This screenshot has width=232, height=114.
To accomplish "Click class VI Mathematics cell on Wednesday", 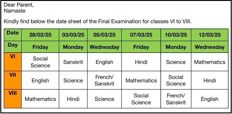I will 210,62.
